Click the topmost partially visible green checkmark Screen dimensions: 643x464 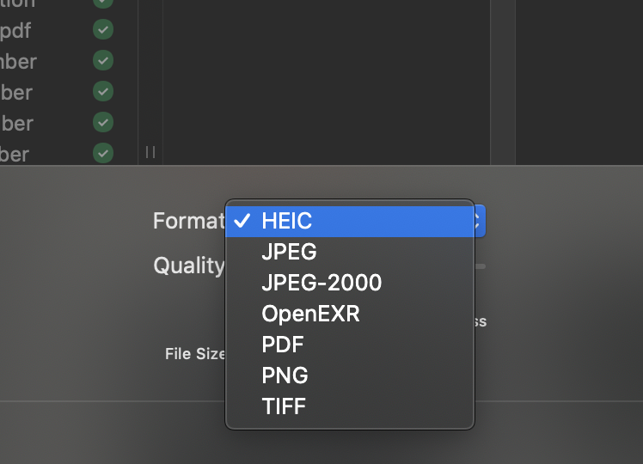click(103, 3)
